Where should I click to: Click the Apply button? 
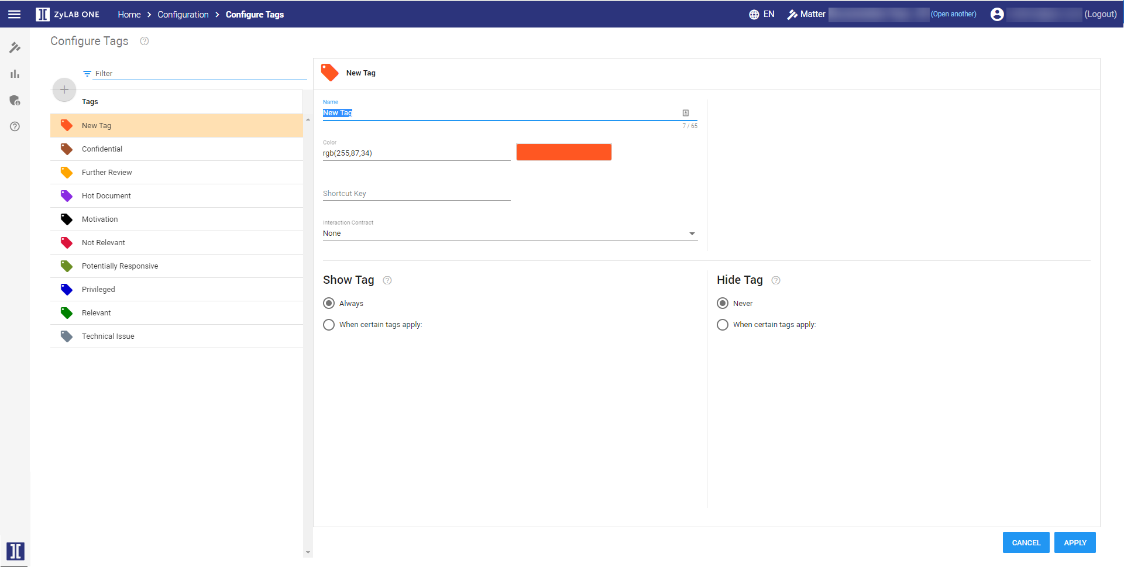click(1074, 542)
